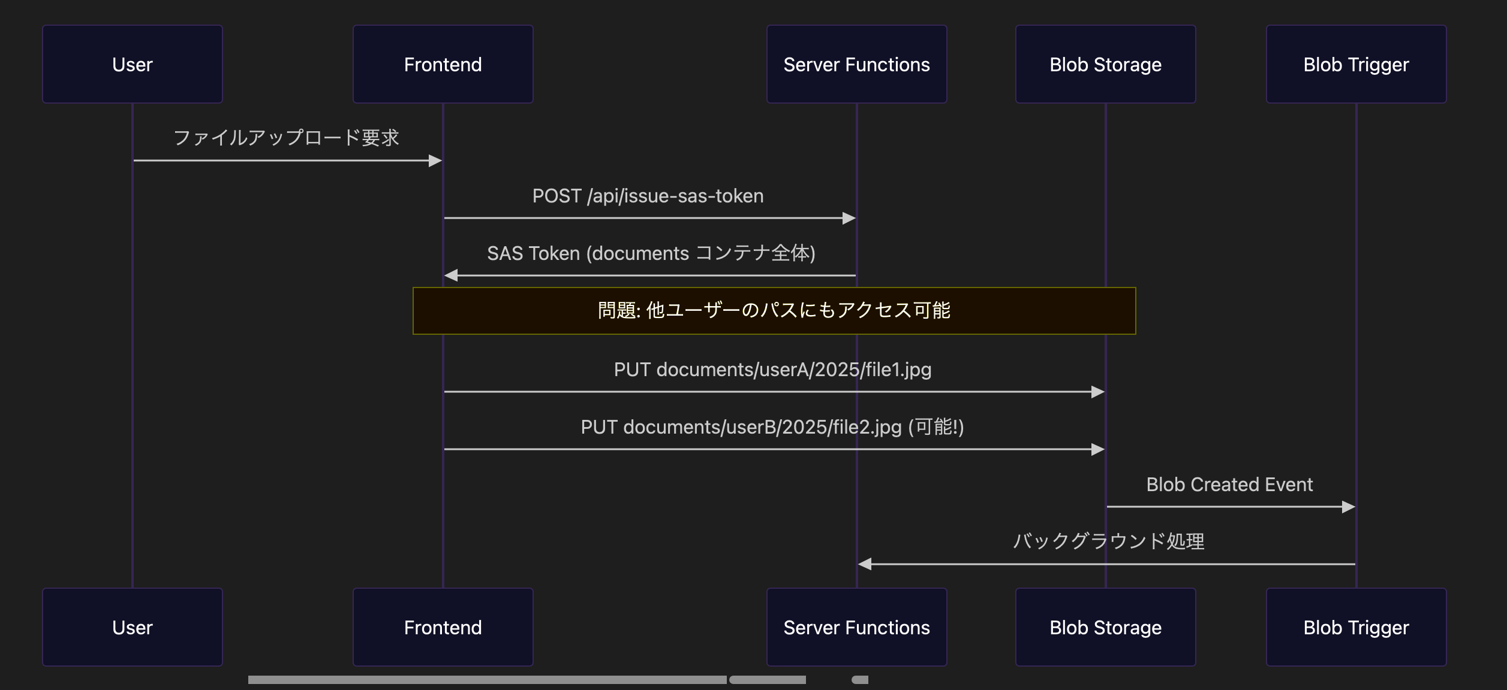Viewport: 1507px width, 690px height.
Task: Select the PUT documents/userA/2025/file1.jpg label
Action: [772, 370]
